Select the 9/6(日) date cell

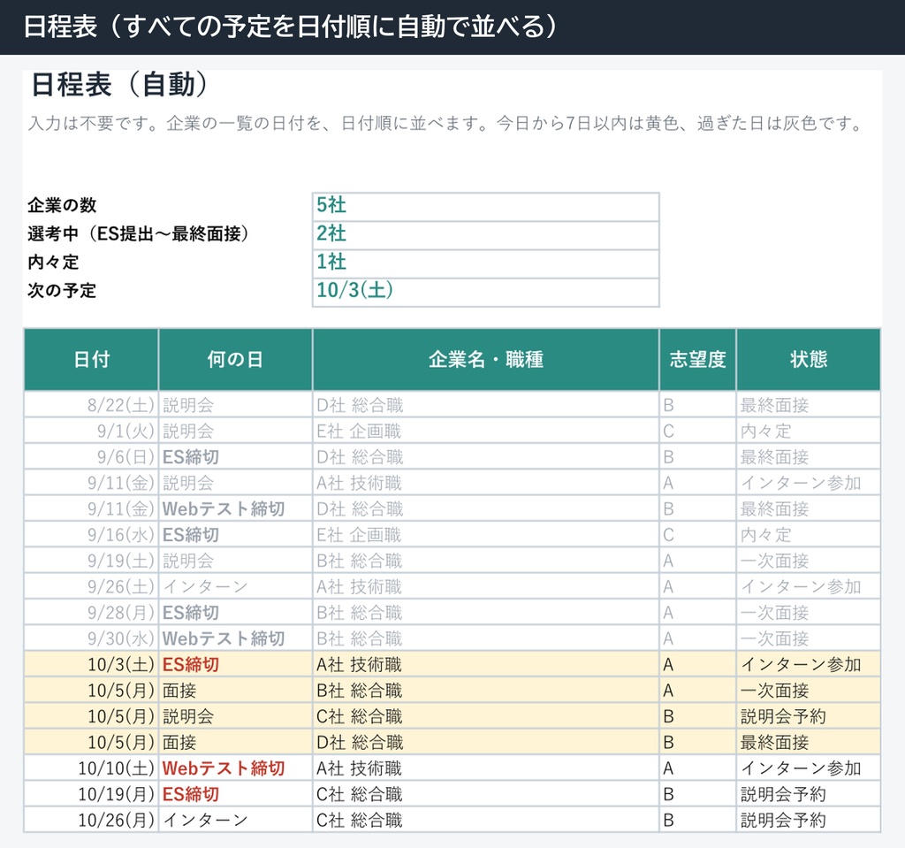tap(91, 457)
